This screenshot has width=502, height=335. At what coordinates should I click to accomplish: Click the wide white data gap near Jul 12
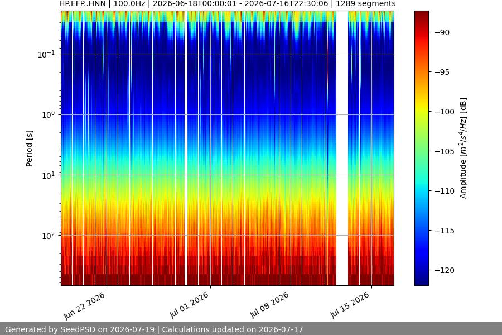tap(342, 148)
